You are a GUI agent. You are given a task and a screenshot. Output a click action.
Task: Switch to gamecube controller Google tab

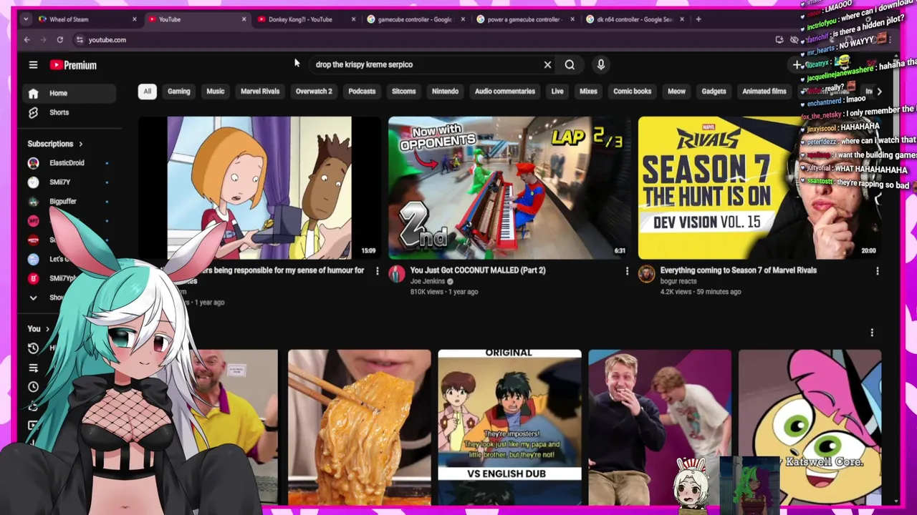click(x=416, y=19)
